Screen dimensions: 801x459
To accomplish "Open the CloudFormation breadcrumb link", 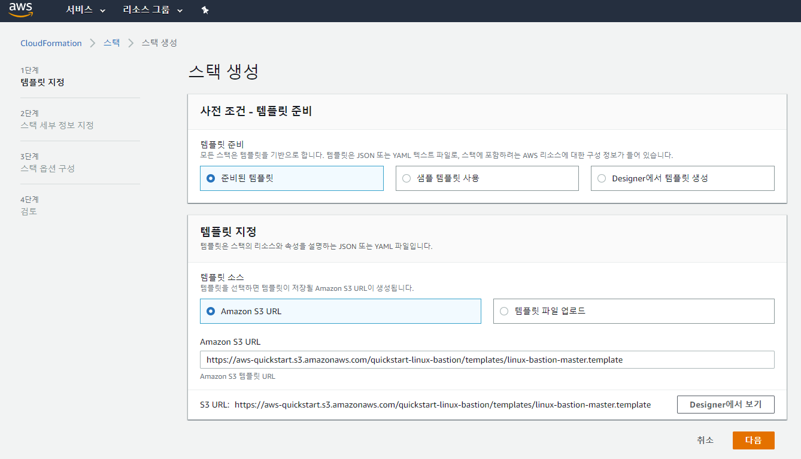I will (x=51, y=43).
